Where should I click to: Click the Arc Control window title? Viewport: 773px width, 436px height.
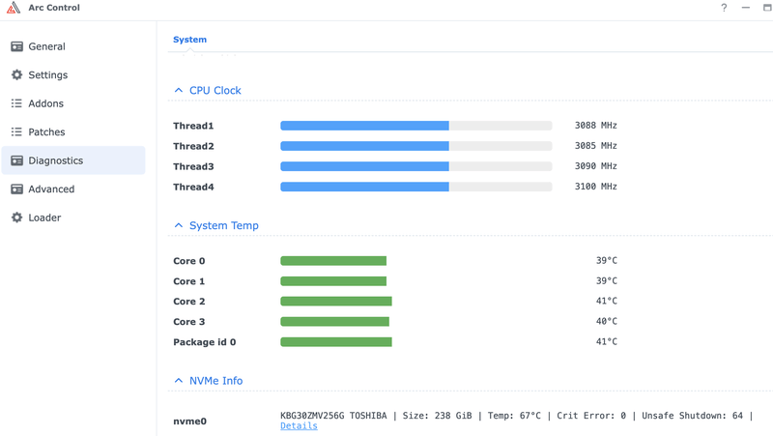tap(54, 8)
